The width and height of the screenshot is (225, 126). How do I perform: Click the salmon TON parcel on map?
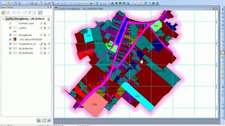pos(95,104)
